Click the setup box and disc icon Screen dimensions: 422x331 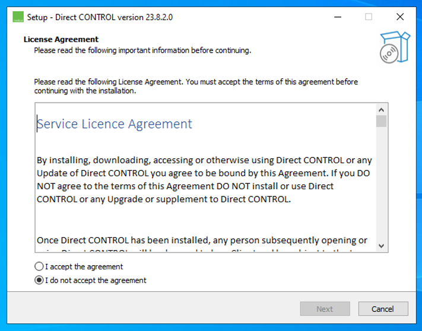(395, 47)
